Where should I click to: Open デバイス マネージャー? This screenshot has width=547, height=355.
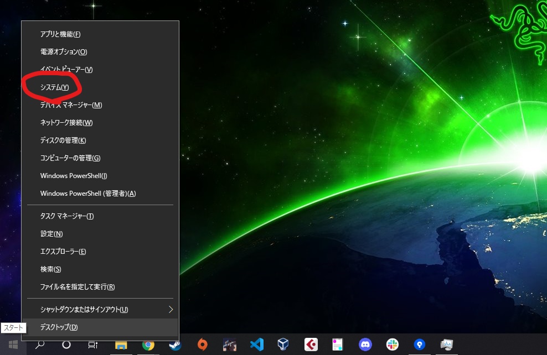100,105
